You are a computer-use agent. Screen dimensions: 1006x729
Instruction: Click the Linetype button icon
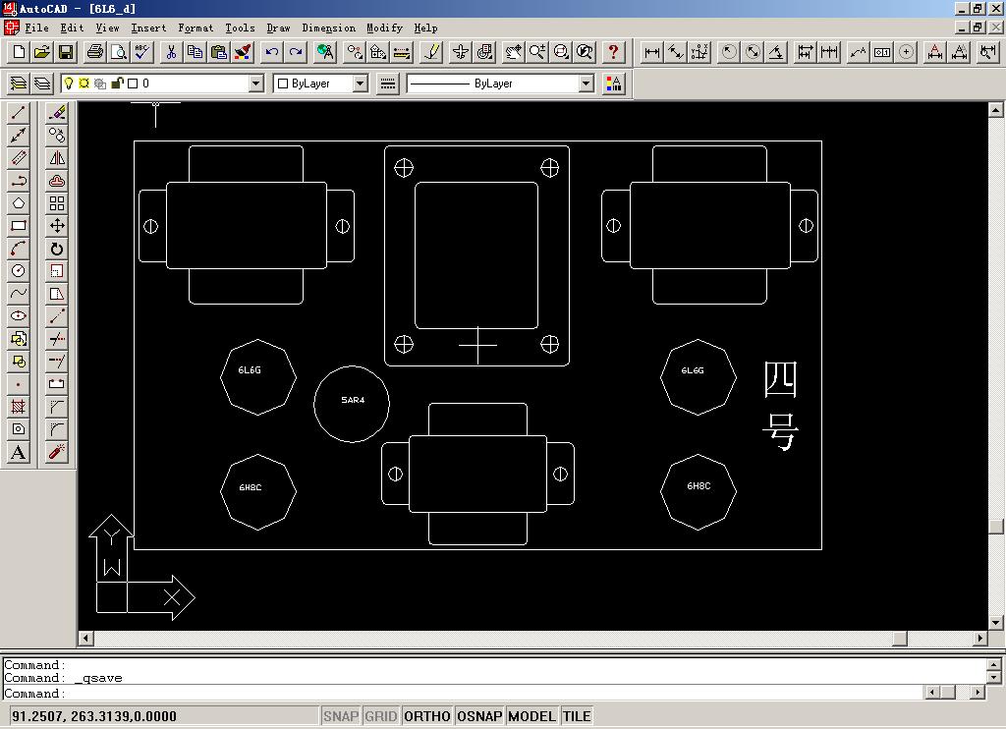point(387,84)
